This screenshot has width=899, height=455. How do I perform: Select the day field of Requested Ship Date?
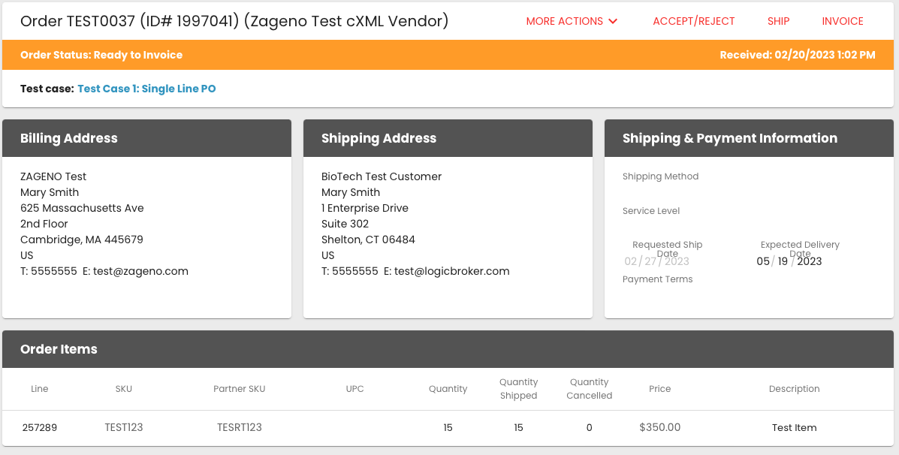click(651, 261)
